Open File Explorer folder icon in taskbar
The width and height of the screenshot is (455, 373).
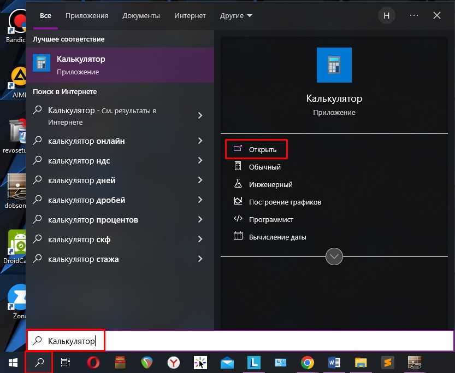coord(361,363)
